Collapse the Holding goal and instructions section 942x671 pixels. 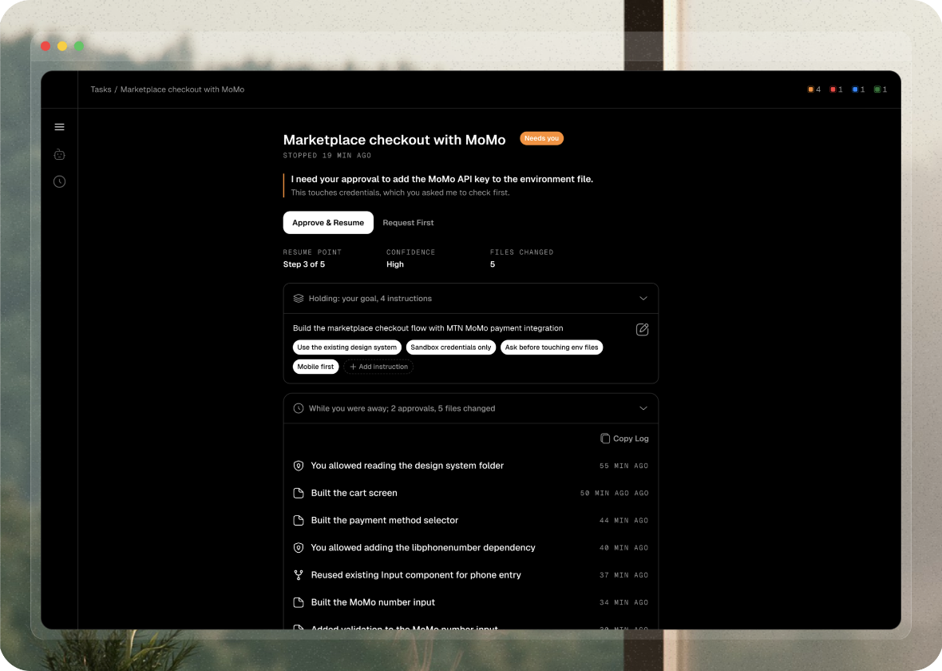[643, 298]
